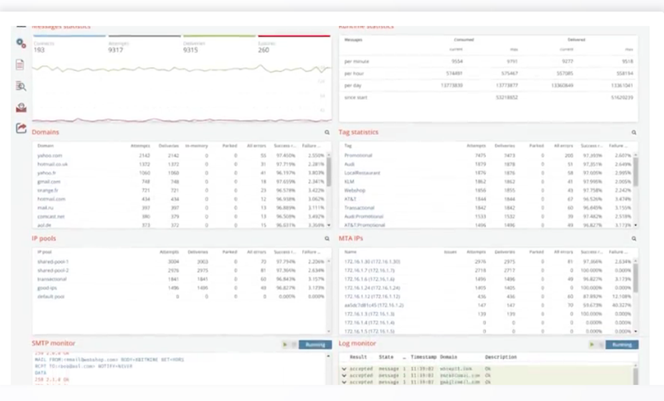The image size is (664, 401).
Task: Pause the SMTP monitor
Action: (x=293, y=345)
